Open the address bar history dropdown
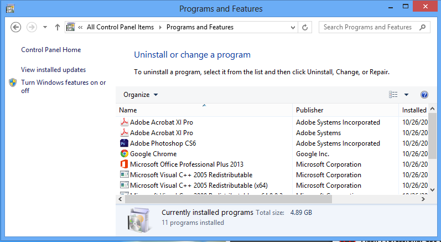Screen dimensions: 441x242 point(293,28)
